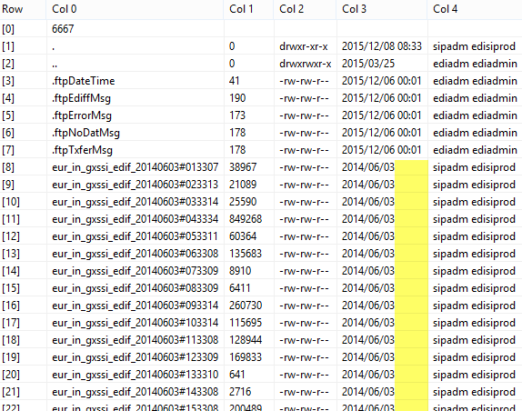The height and width of the screenshot is (411, 522).
Task: Click the Col 0 column header
Action: tap(135, 9)
